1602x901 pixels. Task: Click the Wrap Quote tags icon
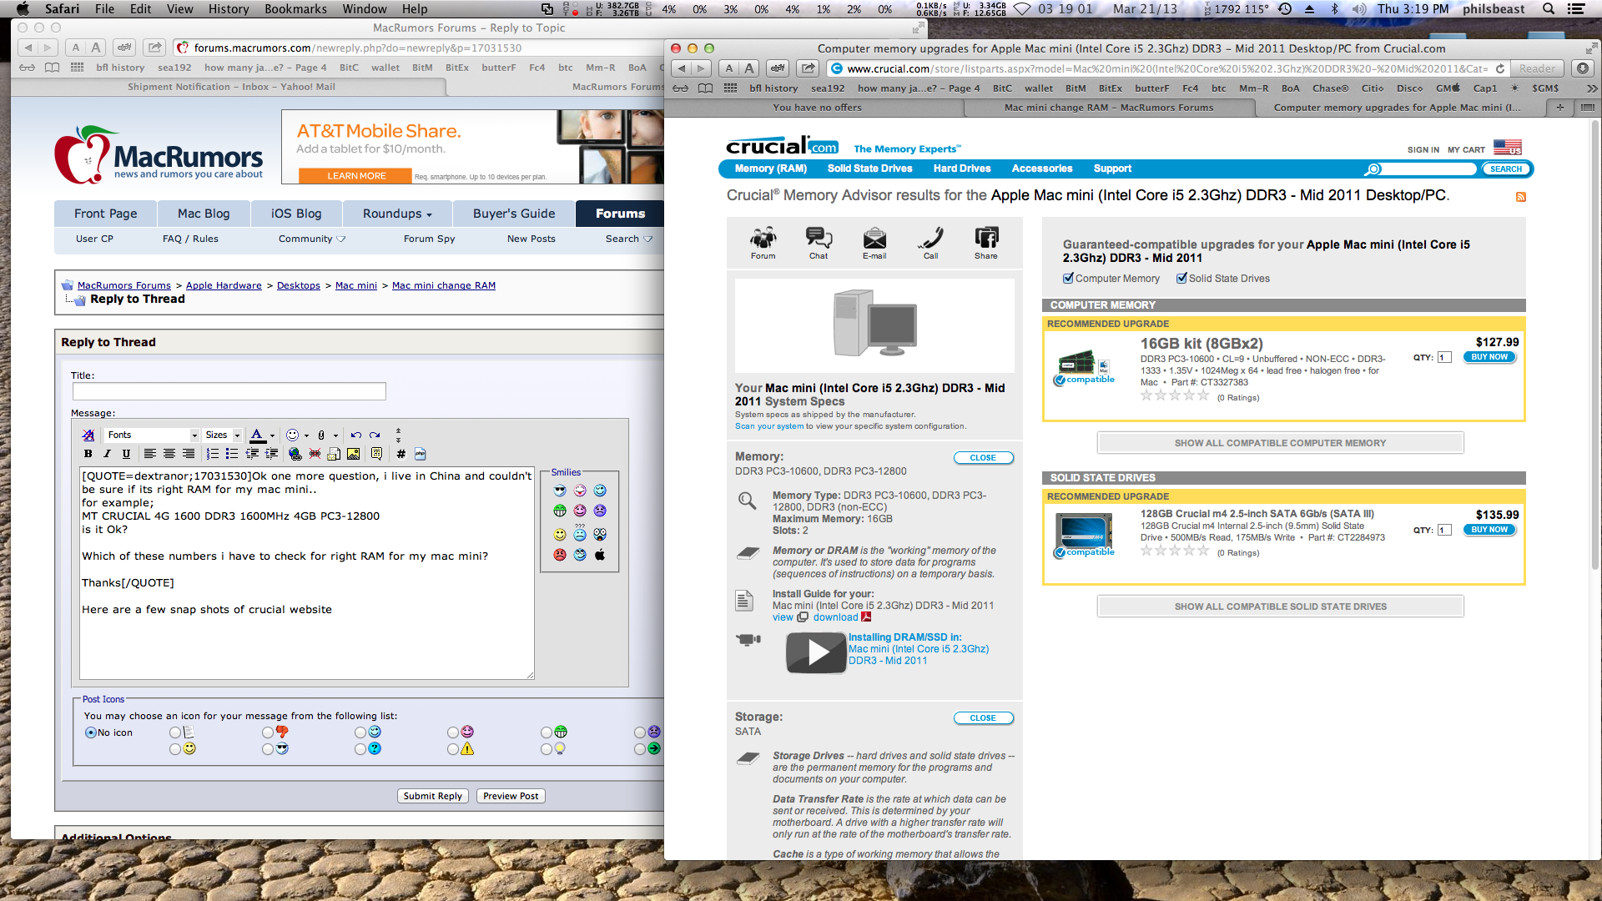click(x=376, y=454)
